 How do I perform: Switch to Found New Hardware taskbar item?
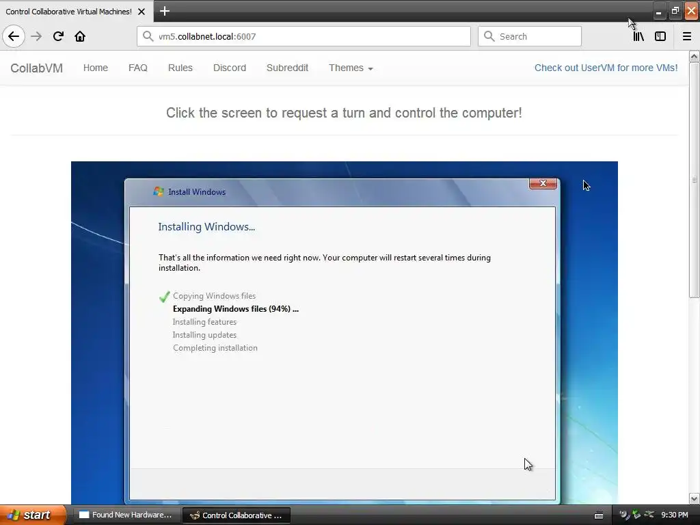point(126,515)
